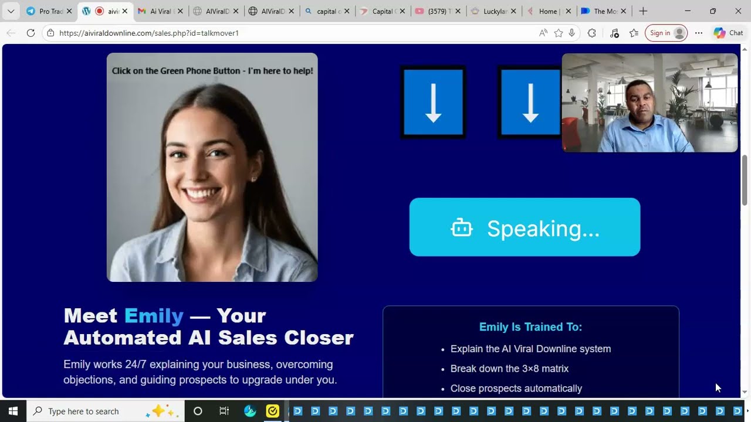The width and height of the screenshot is (751, 422).
Task: Click the Emily works 24/7 paragraph
Action: click(x=200, y=372)
